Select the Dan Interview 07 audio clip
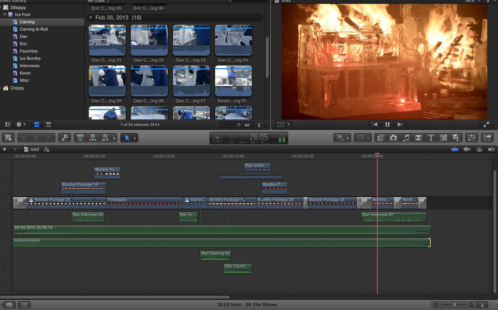Screen dimensions: 498x310 (x=394, y=217)
